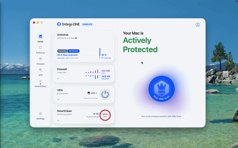The image size is (238, 148).
Task: Click the 831 MB Sent value
Action: point(106,71)
